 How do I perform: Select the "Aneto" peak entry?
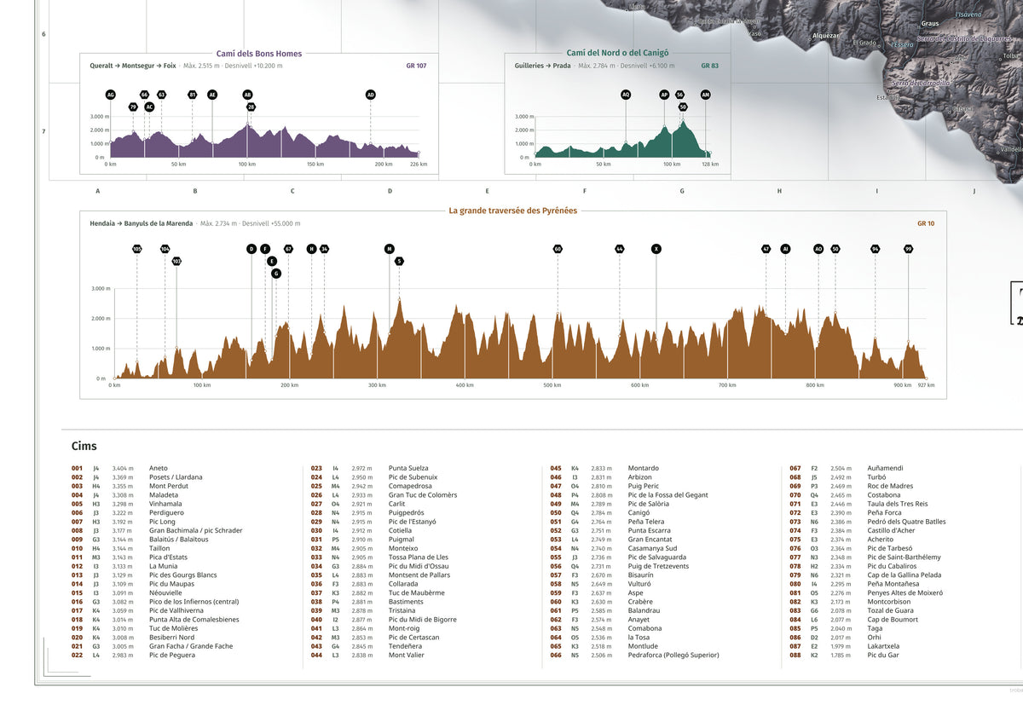159,468
